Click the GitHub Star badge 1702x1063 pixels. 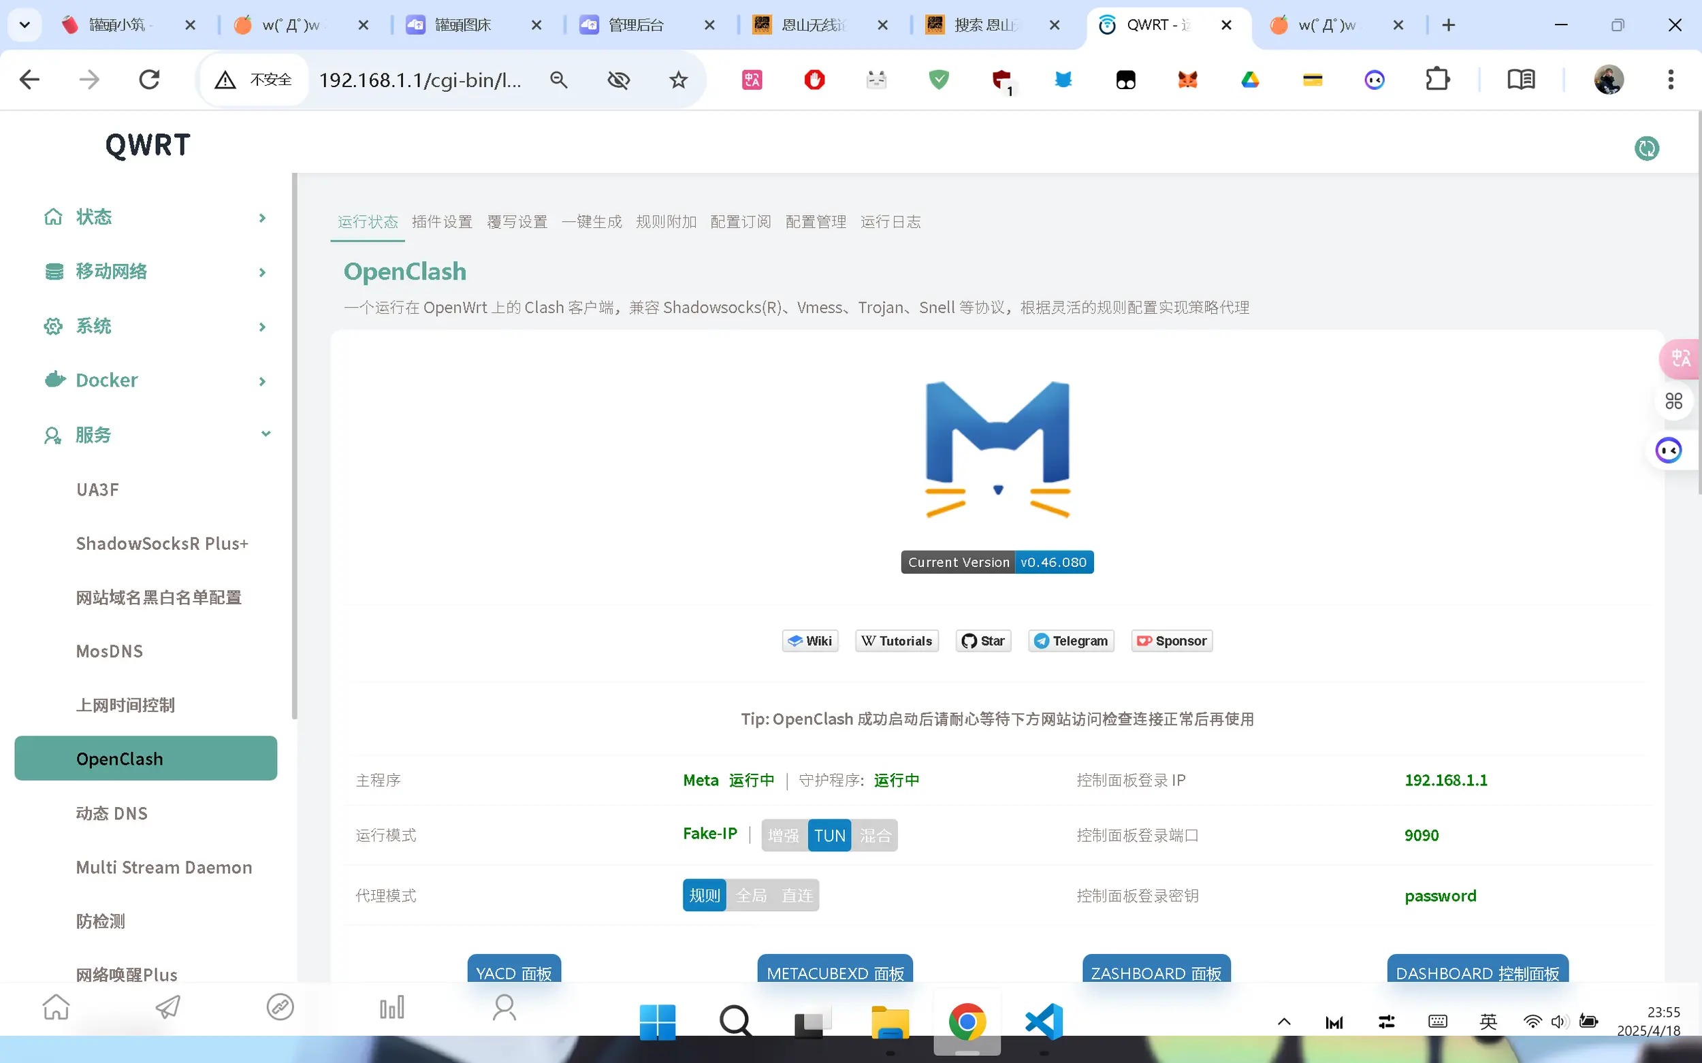[x=983, y=640]
